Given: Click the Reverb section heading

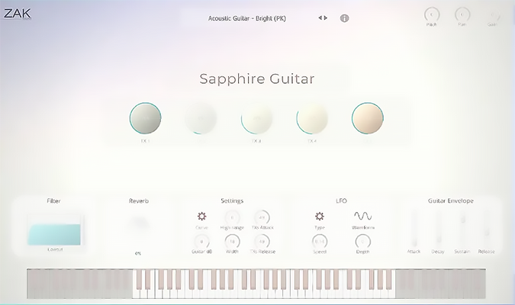Looking at the screenshot, I should coord(139,201).
